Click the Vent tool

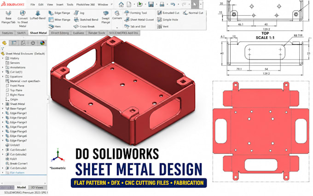162,26
